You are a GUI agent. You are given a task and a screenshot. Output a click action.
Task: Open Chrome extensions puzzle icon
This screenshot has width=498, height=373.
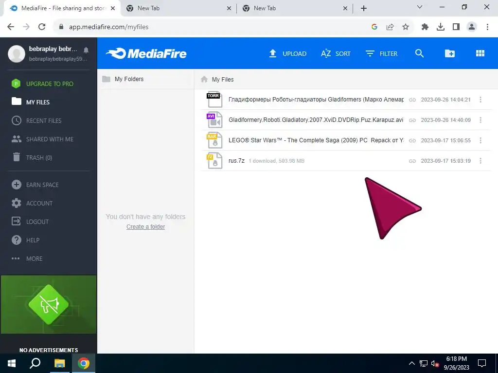point(425,27)
